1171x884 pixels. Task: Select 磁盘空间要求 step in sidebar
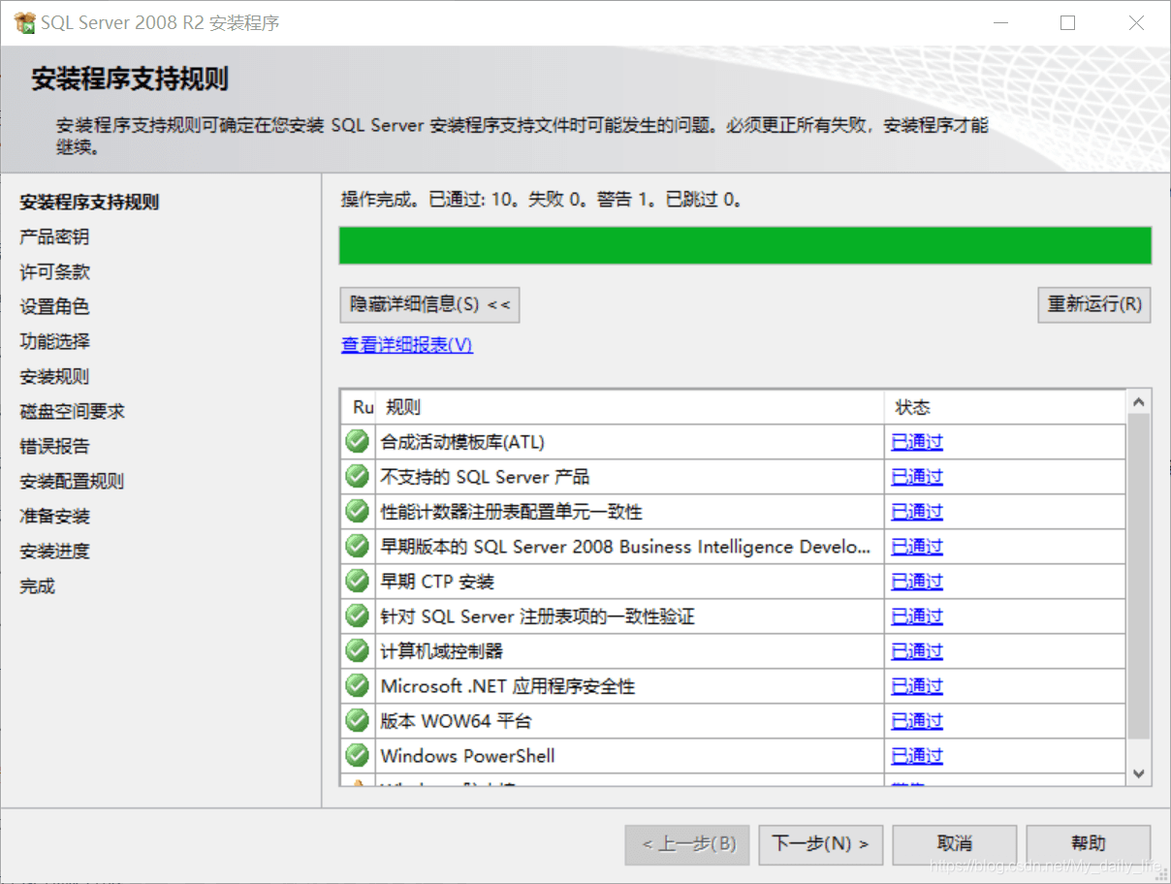coord(72,412)
